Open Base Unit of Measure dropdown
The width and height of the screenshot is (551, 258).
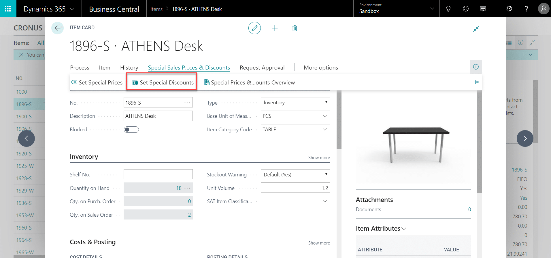[x=325, y=116]
